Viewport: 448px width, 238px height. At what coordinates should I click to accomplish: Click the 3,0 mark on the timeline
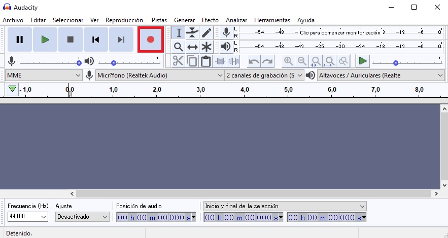tap(200, 90)
